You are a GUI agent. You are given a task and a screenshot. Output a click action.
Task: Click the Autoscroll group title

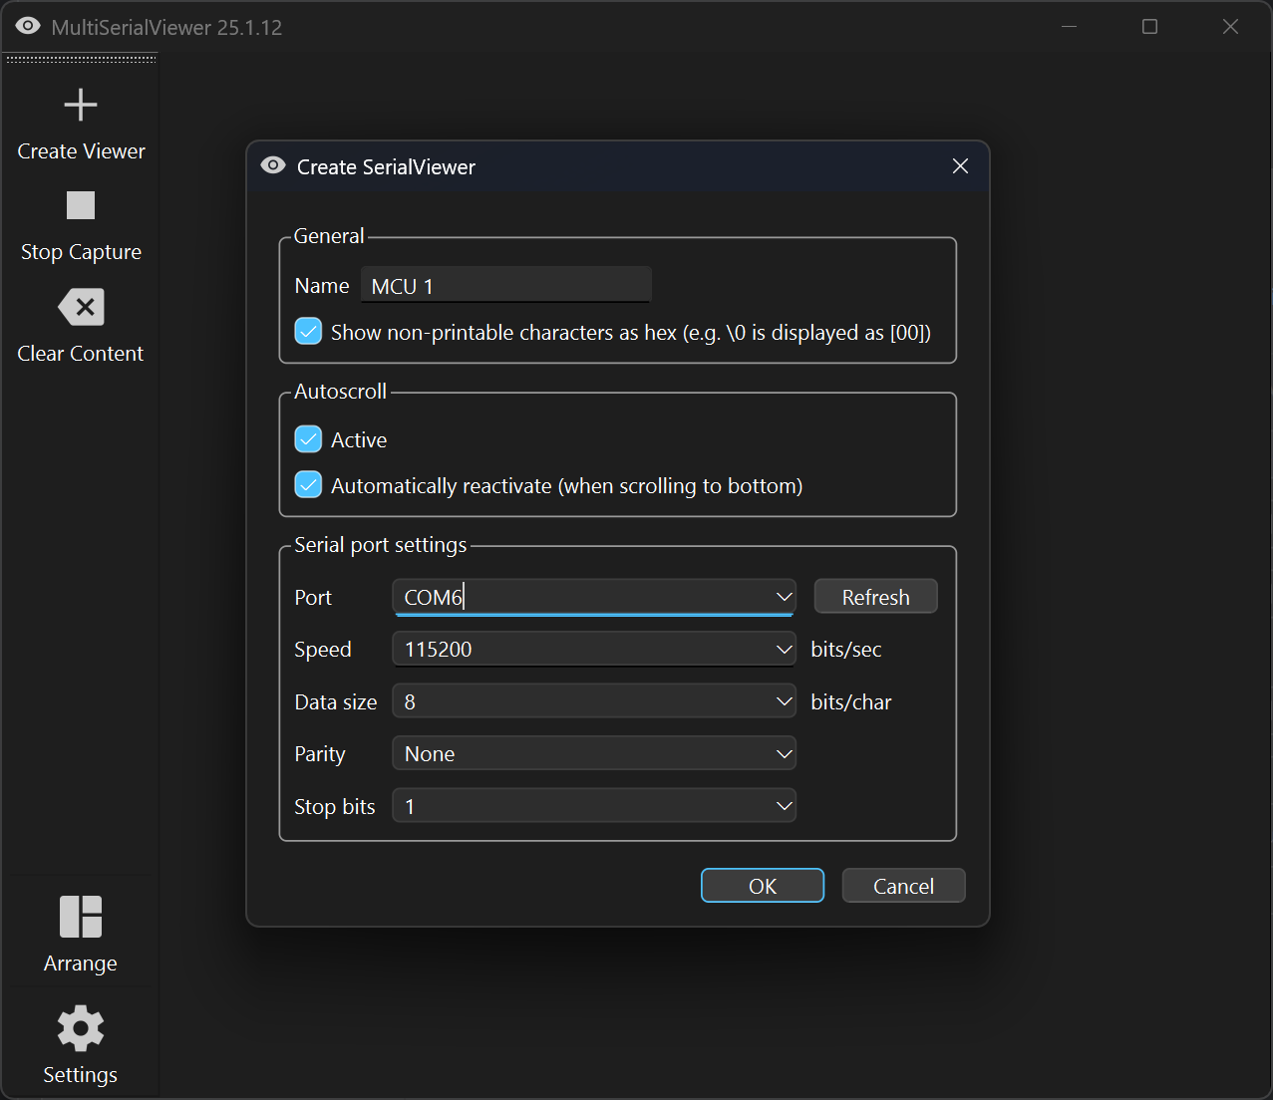(x=340, y=392)
